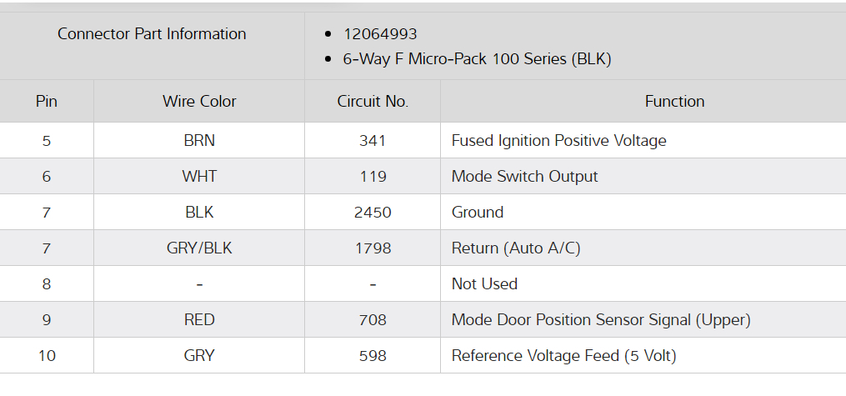
Task: Select circuit number 2450
Action: pyautogui.click(x=373, y=213)
